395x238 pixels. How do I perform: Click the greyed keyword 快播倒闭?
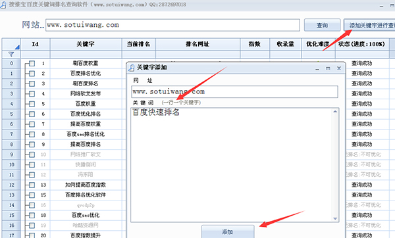coord(86,164)
